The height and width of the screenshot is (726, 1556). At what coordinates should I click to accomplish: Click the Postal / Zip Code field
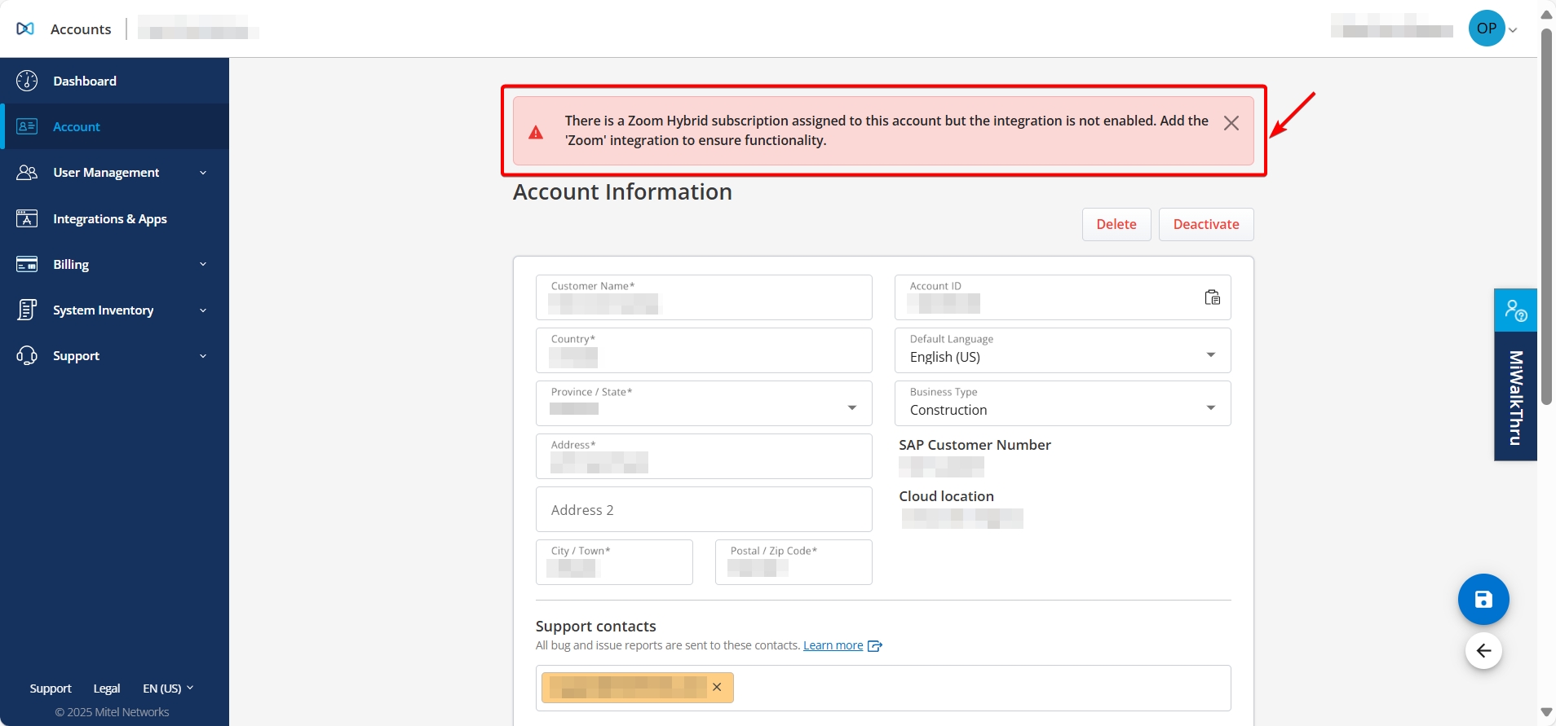[793, 562]
